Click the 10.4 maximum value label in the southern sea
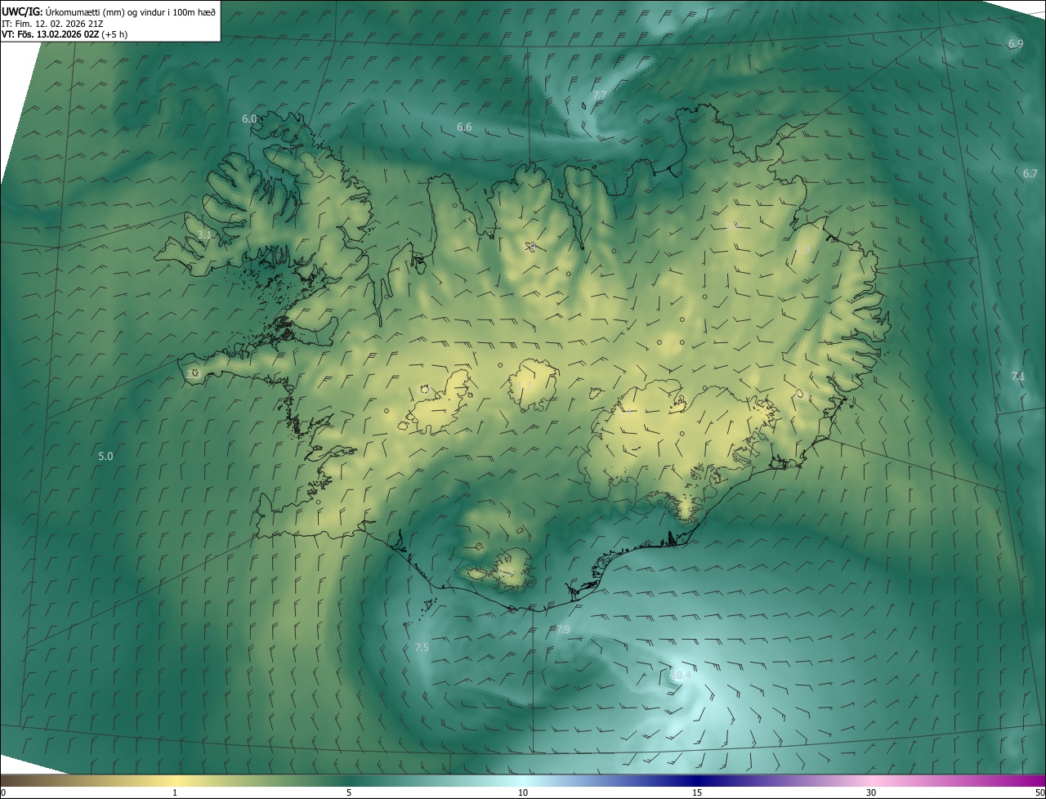This screenshot has height=799, width=1046. click(x=681, y=676)
